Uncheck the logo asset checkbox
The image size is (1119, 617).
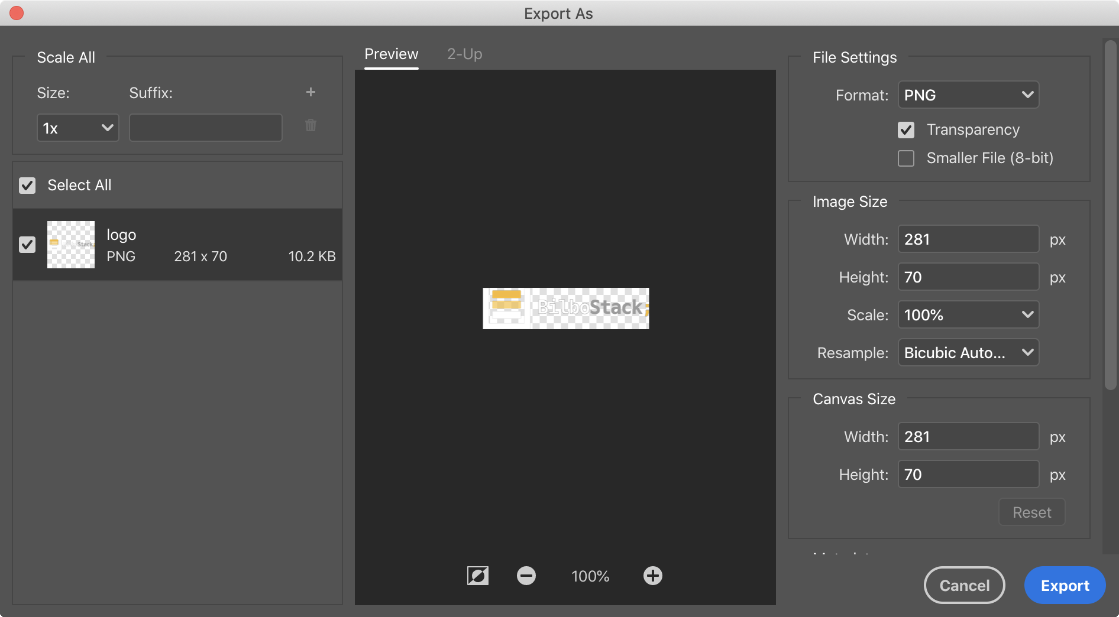(x=27, y=245)
